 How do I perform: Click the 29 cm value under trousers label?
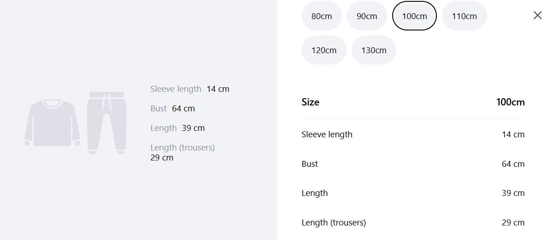pyautogui.click(x=162, y=158)
